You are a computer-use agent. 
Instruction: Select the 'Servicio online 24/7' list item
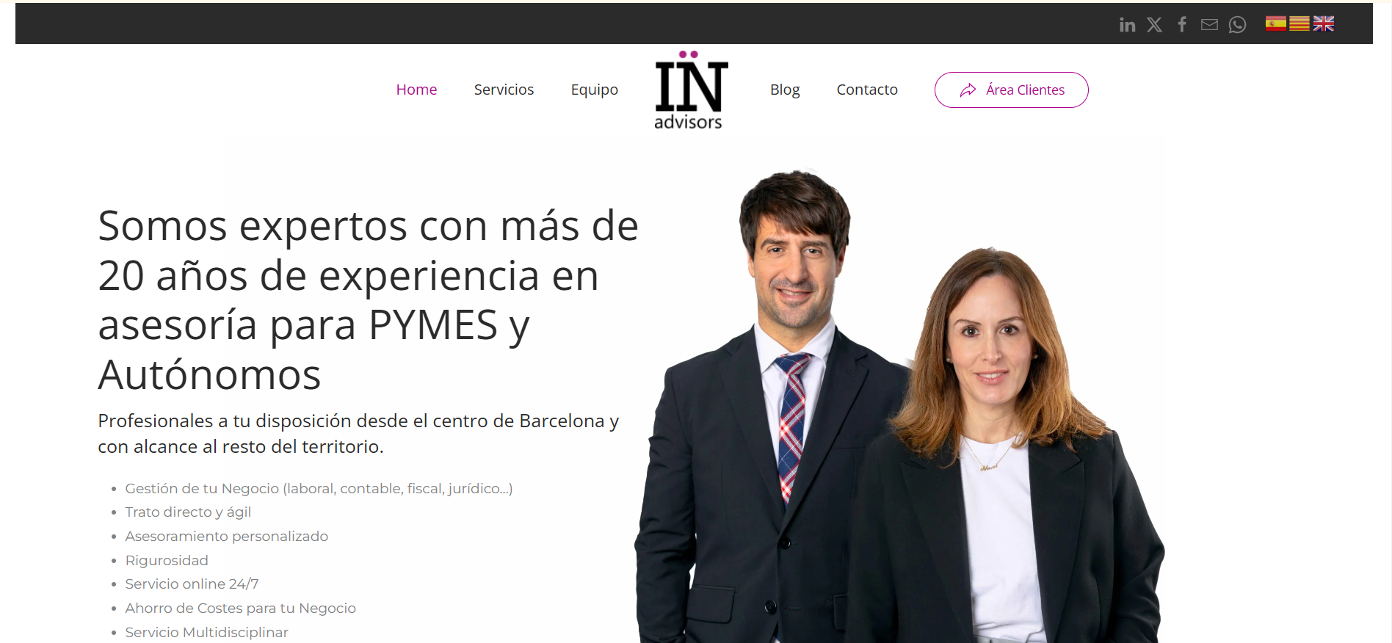[x=192, y=584]
